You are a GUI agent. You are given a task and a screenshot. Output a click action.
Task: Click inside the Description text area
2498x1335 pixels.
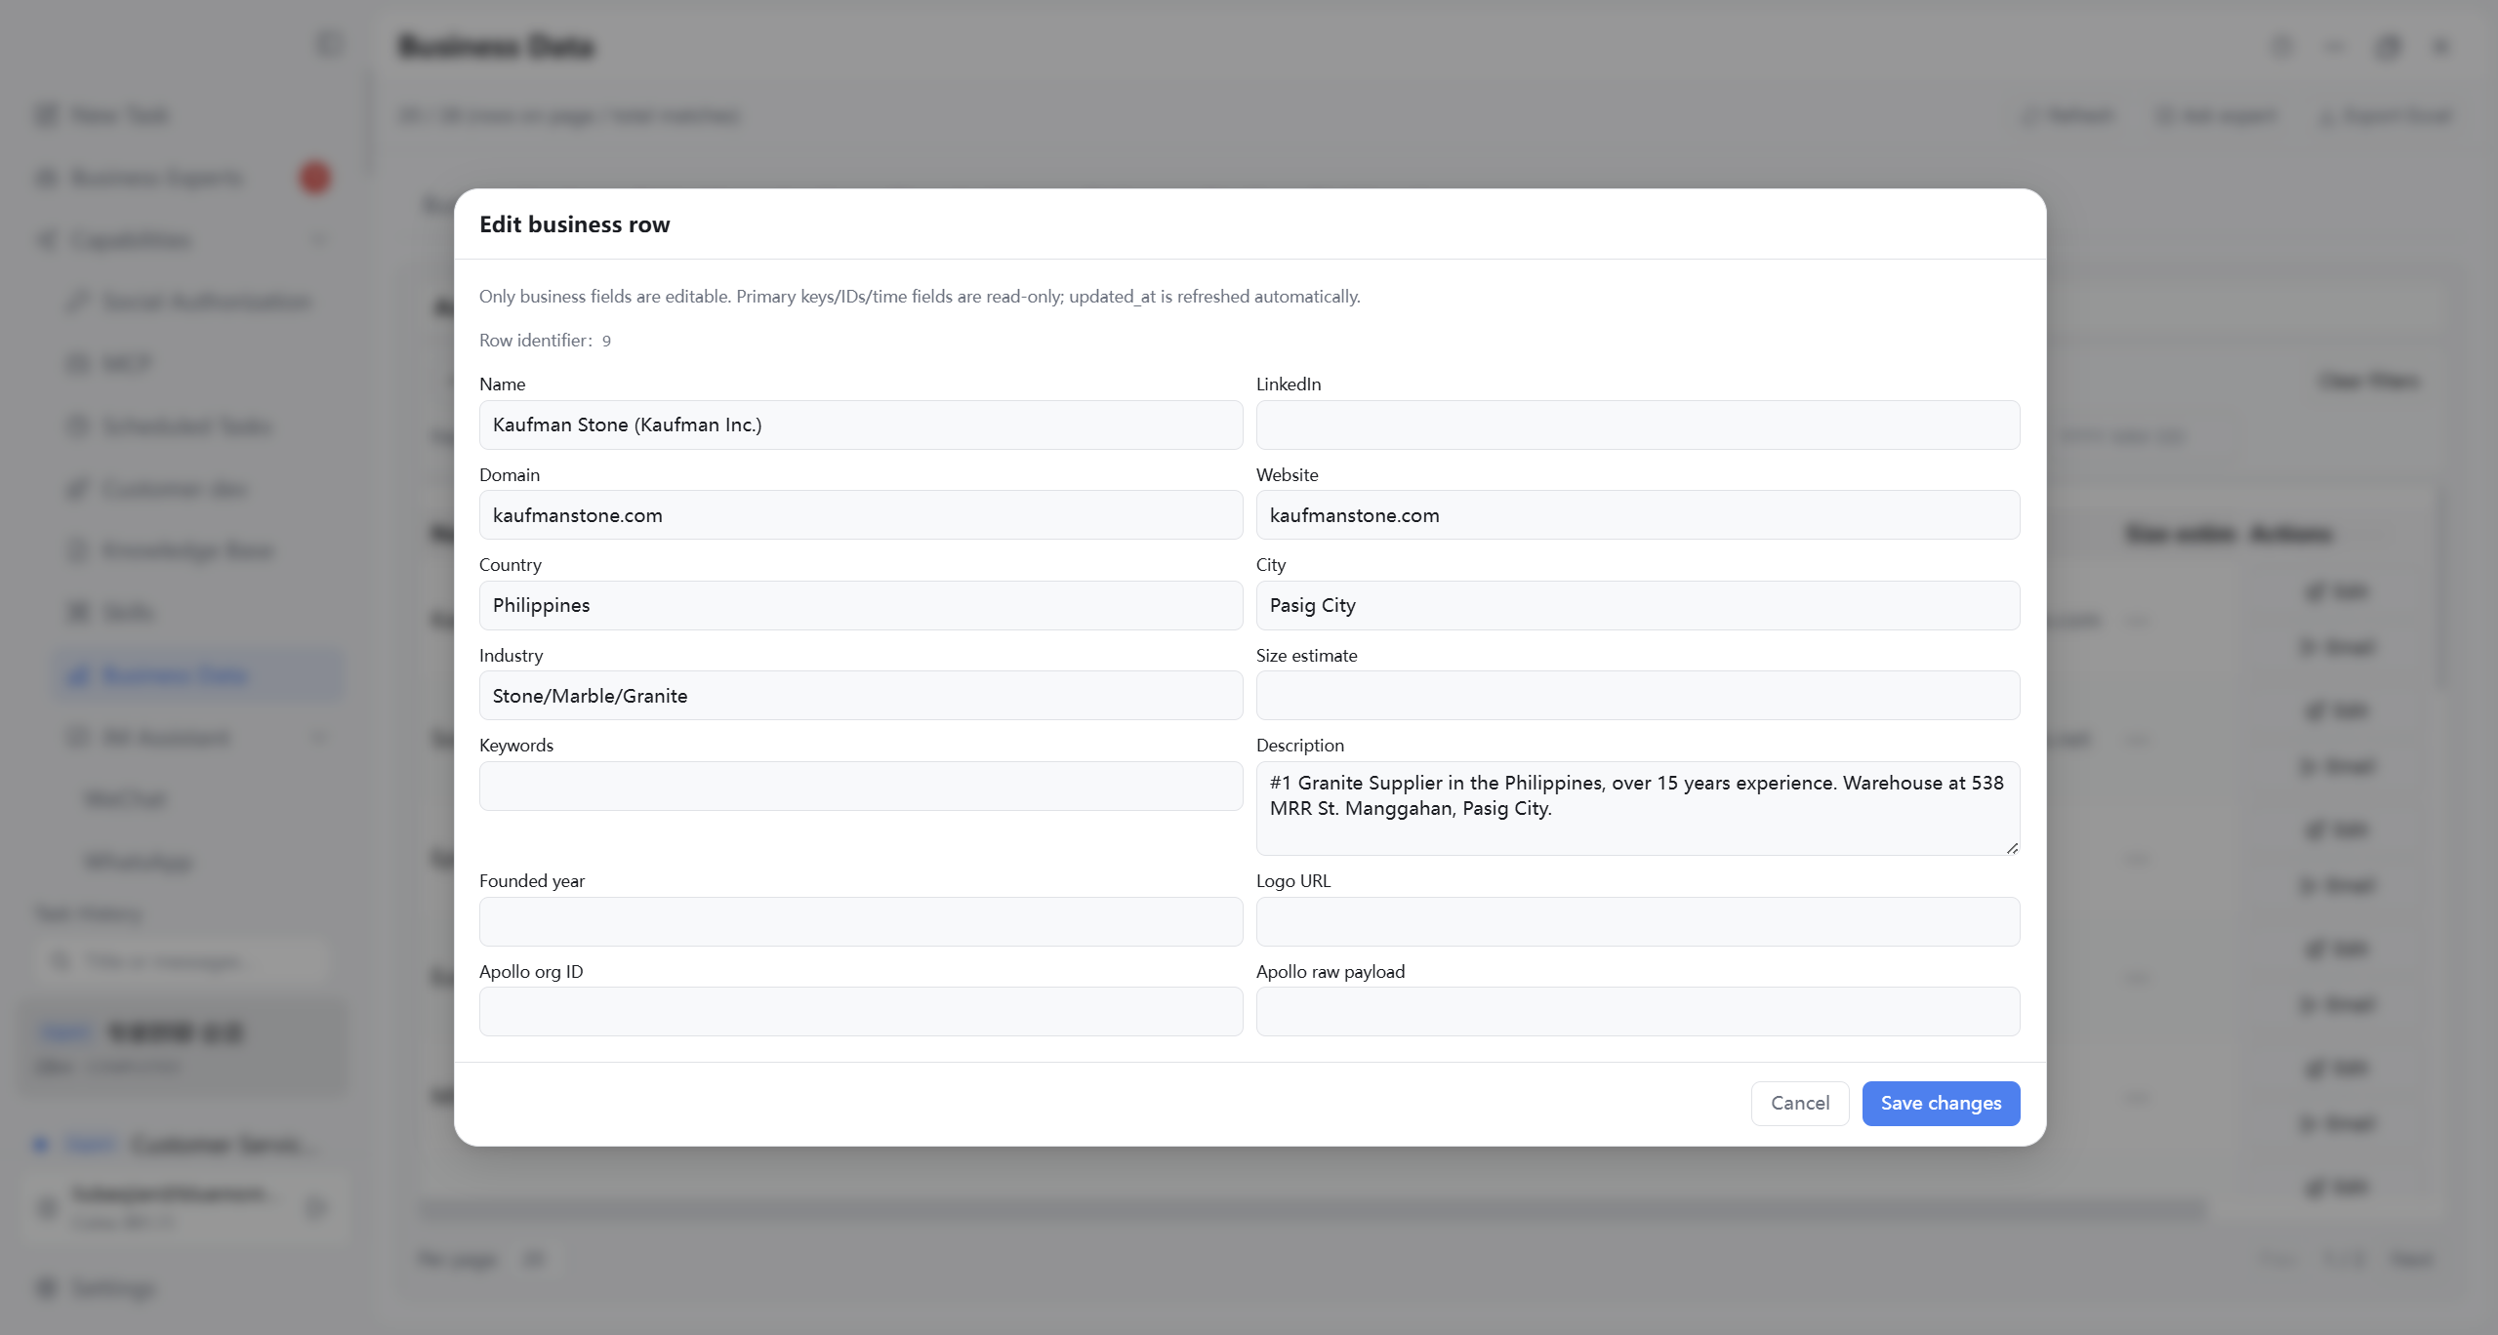point(1637,808)
